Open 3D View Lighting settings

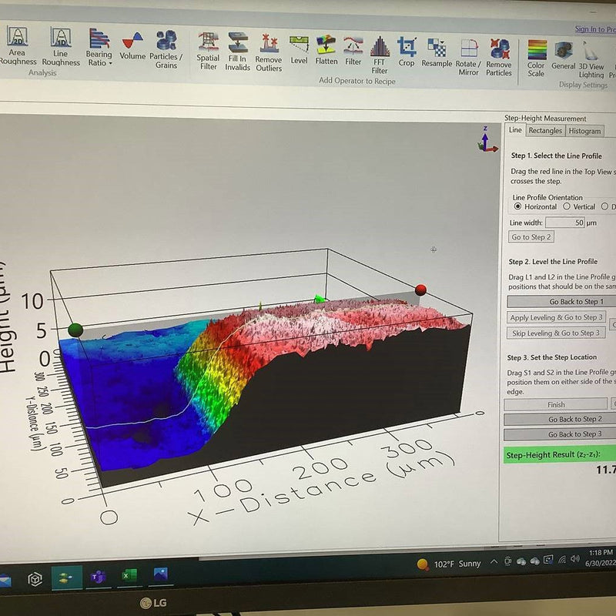click(x=591, y=60)
